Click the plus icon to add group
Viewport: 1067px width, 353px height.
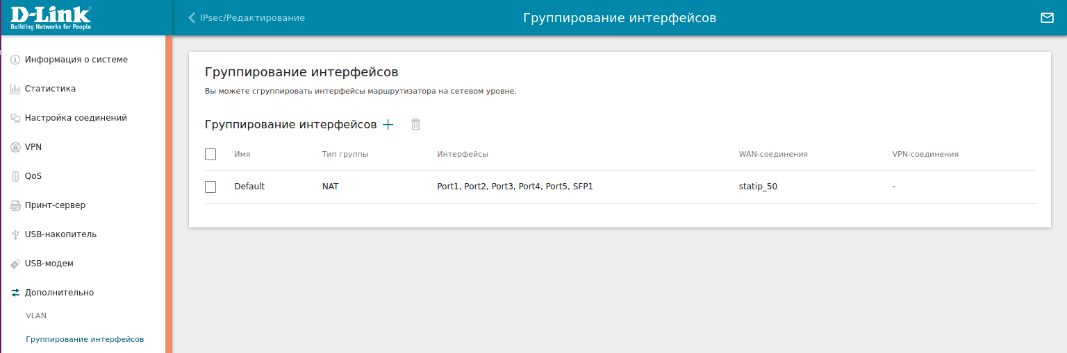pyautogui.click(x=388, y=125)
